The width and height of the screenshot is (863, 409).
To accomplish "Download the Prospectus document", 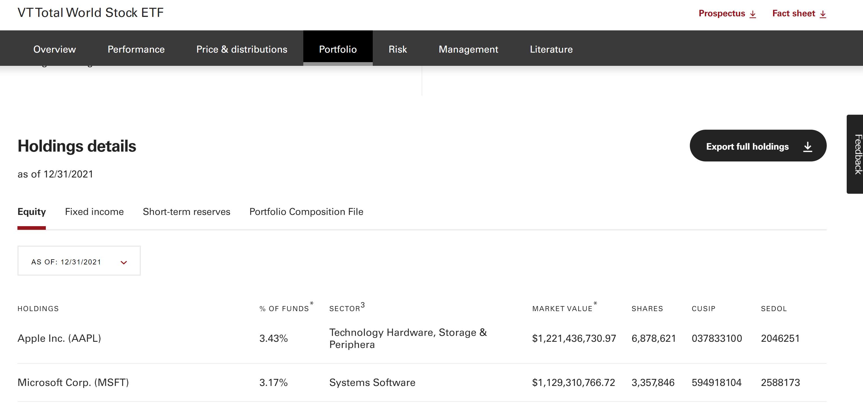I will pos(727,14).
